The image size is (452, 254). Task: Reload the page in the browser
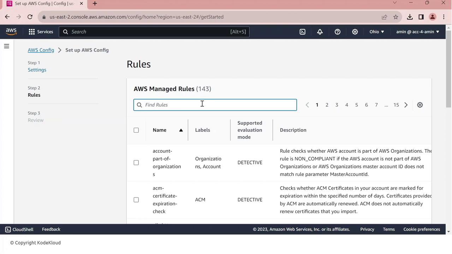(30, 17)
